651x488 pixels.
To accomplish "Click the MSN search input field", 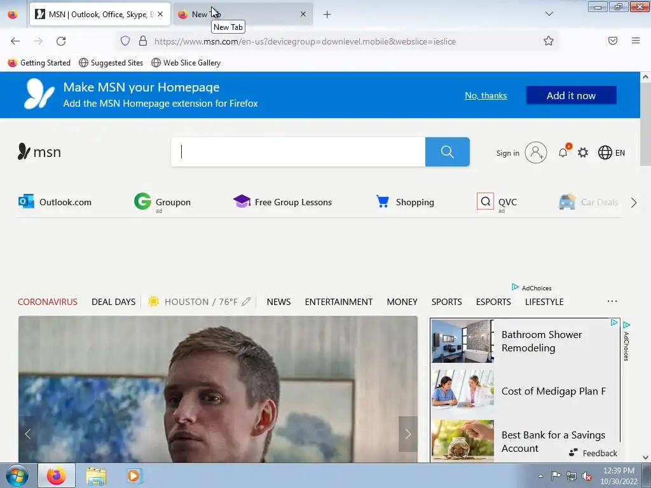I will pyautogui.click(x=298, y=152).
